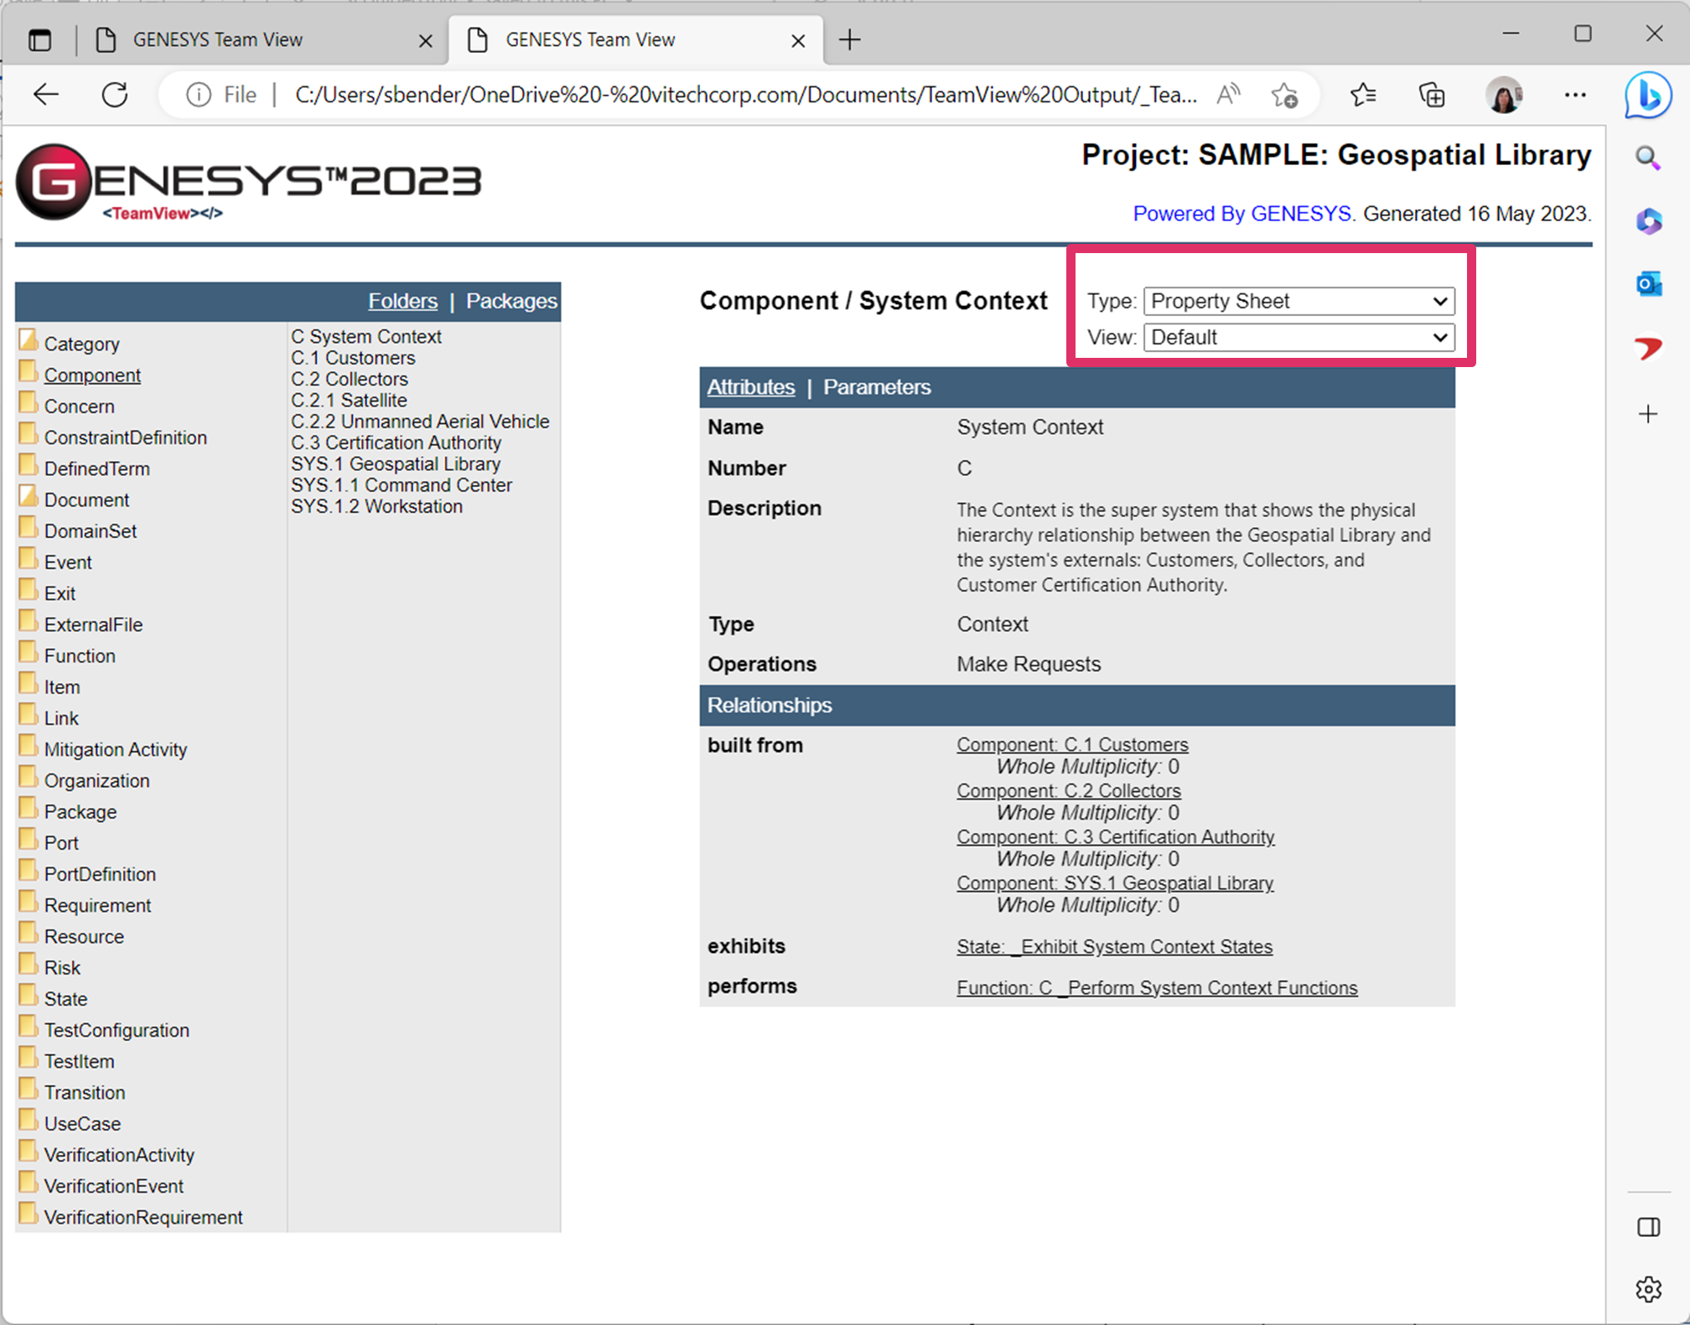Switch to first GENESYS Team View tab

pos(218,39)
